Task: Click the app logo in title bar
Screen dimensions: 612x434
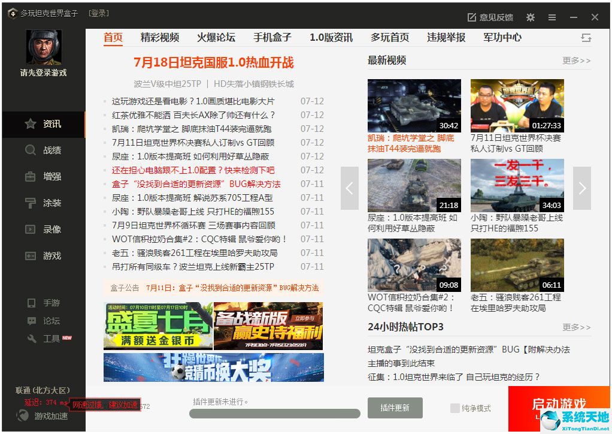Action: coord(13,13)
